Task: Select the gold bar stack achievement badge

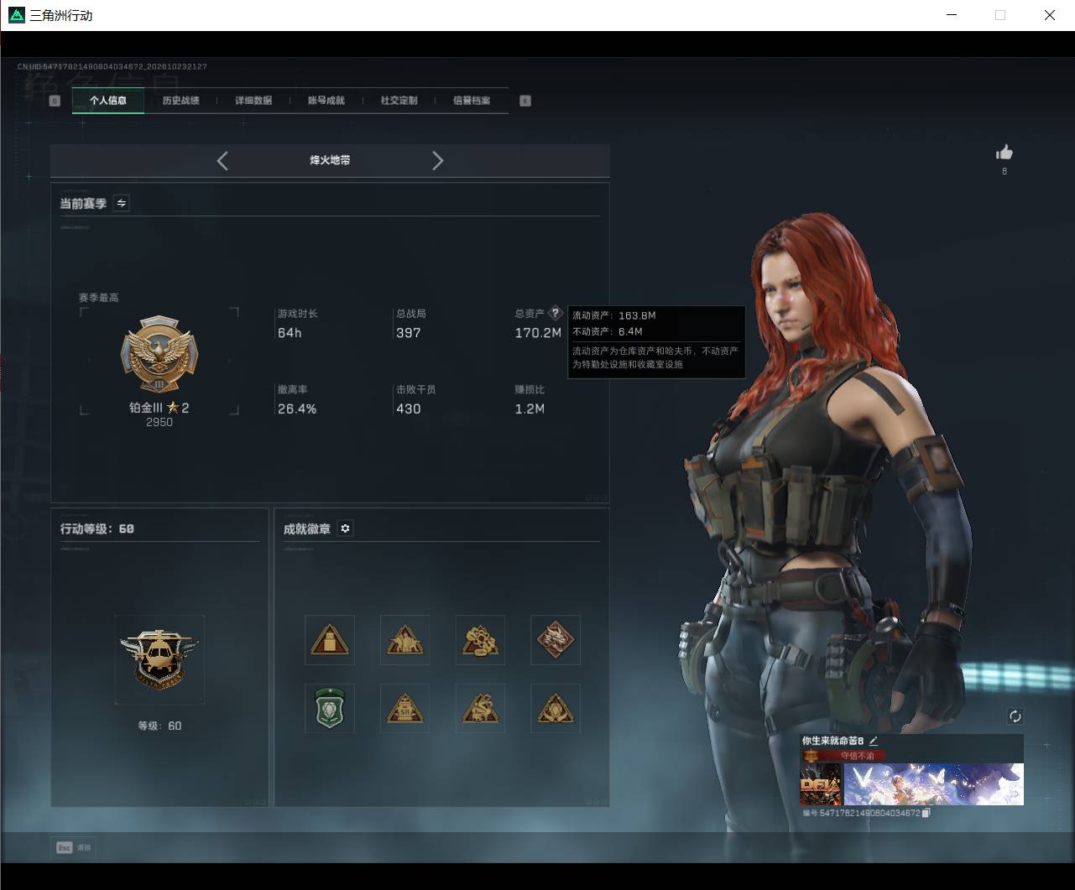Action: pyautogui.click(x=330, y=640)
